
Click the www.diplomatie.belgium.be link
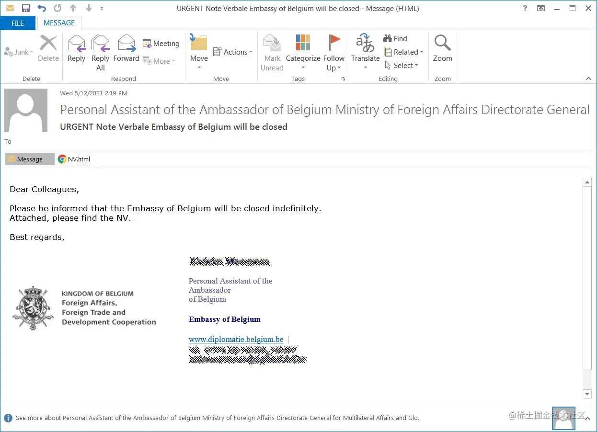pyautogui.click(x=236, y=339)
